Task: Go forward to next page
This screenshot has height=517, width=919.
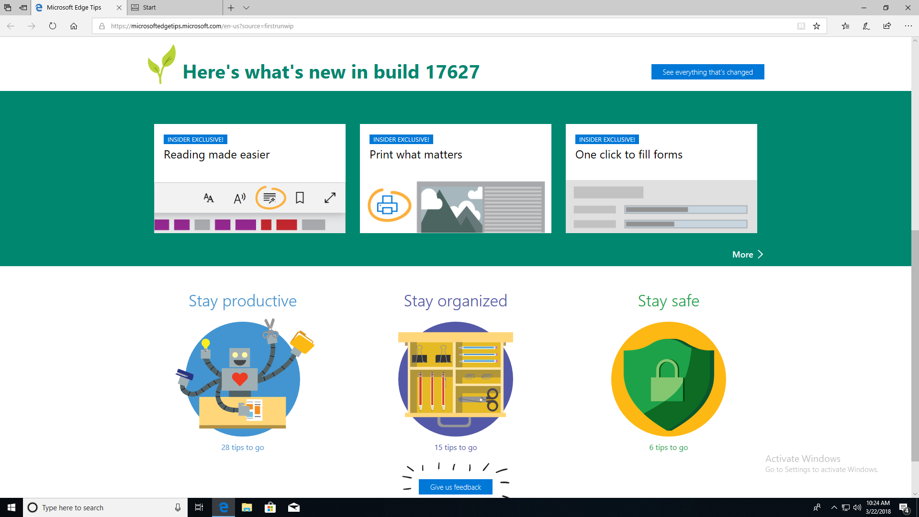Action: coord(32,26)
